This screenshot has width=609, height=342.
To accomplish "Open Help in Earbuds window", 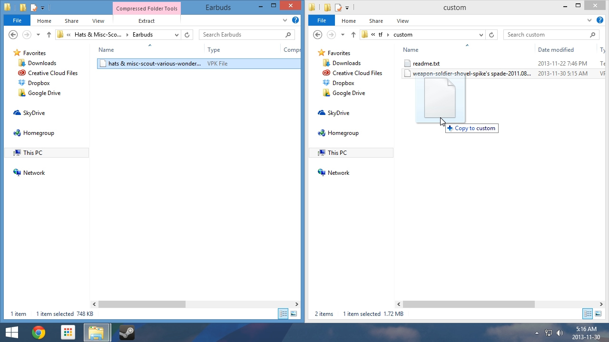I will (295, 20).
